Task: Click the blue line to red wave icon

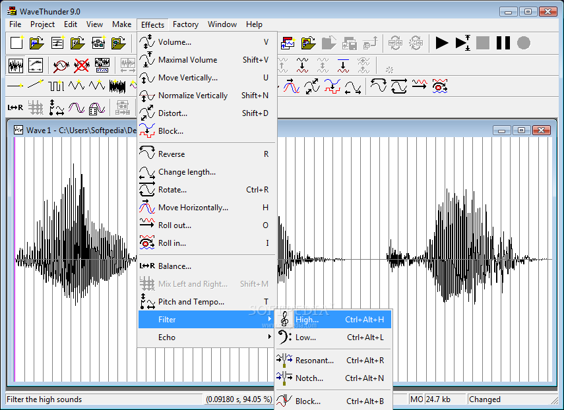Action: [x=343, y=65]
